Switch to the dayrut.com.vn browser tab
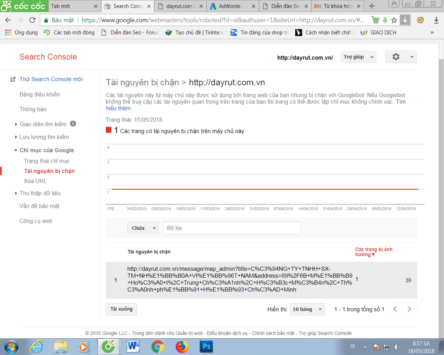This screenshot has width=444, height=355. point(181,6)
